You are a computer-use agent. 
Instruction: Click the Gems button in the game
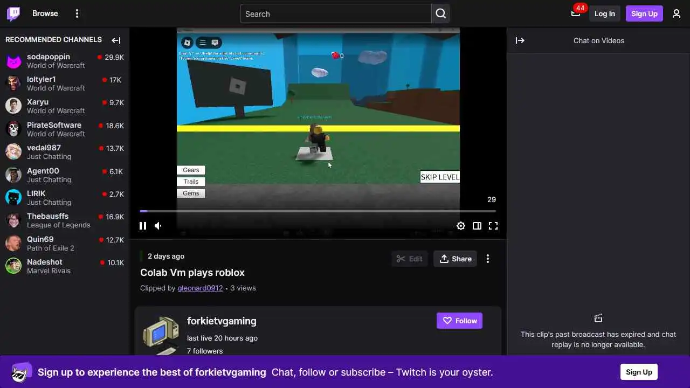(x=191, y=193)
